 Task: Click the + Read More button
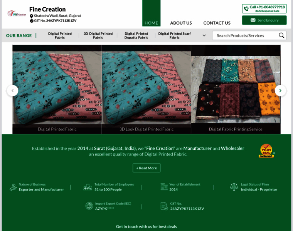(146, 168)
